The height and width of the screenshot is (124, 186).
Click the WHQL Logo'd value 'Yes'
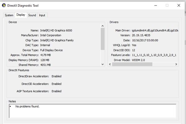pos(134,45)
